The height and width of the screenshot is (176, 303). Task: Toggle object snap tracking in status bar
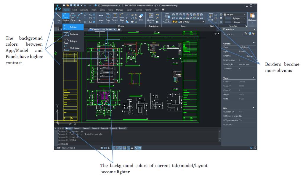[121, 148]
